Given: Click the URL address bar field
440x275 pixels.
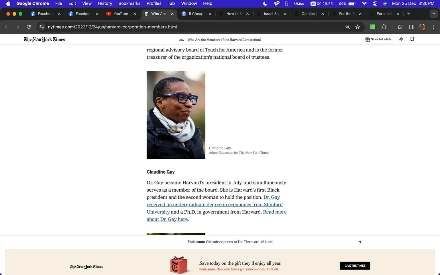Looking at the screenshot, I should click(x=195, y=27).
